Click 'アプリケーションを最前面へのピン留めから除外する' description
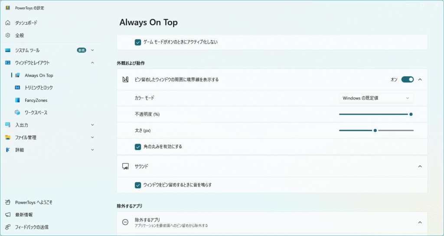 pyautogui.click(x=171, y=226)
